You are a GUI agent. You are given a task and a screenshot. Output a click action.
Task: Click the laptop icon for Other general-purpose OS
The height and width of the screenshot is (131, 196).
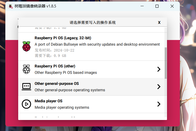pyautogui.click(x=26, y=87)
